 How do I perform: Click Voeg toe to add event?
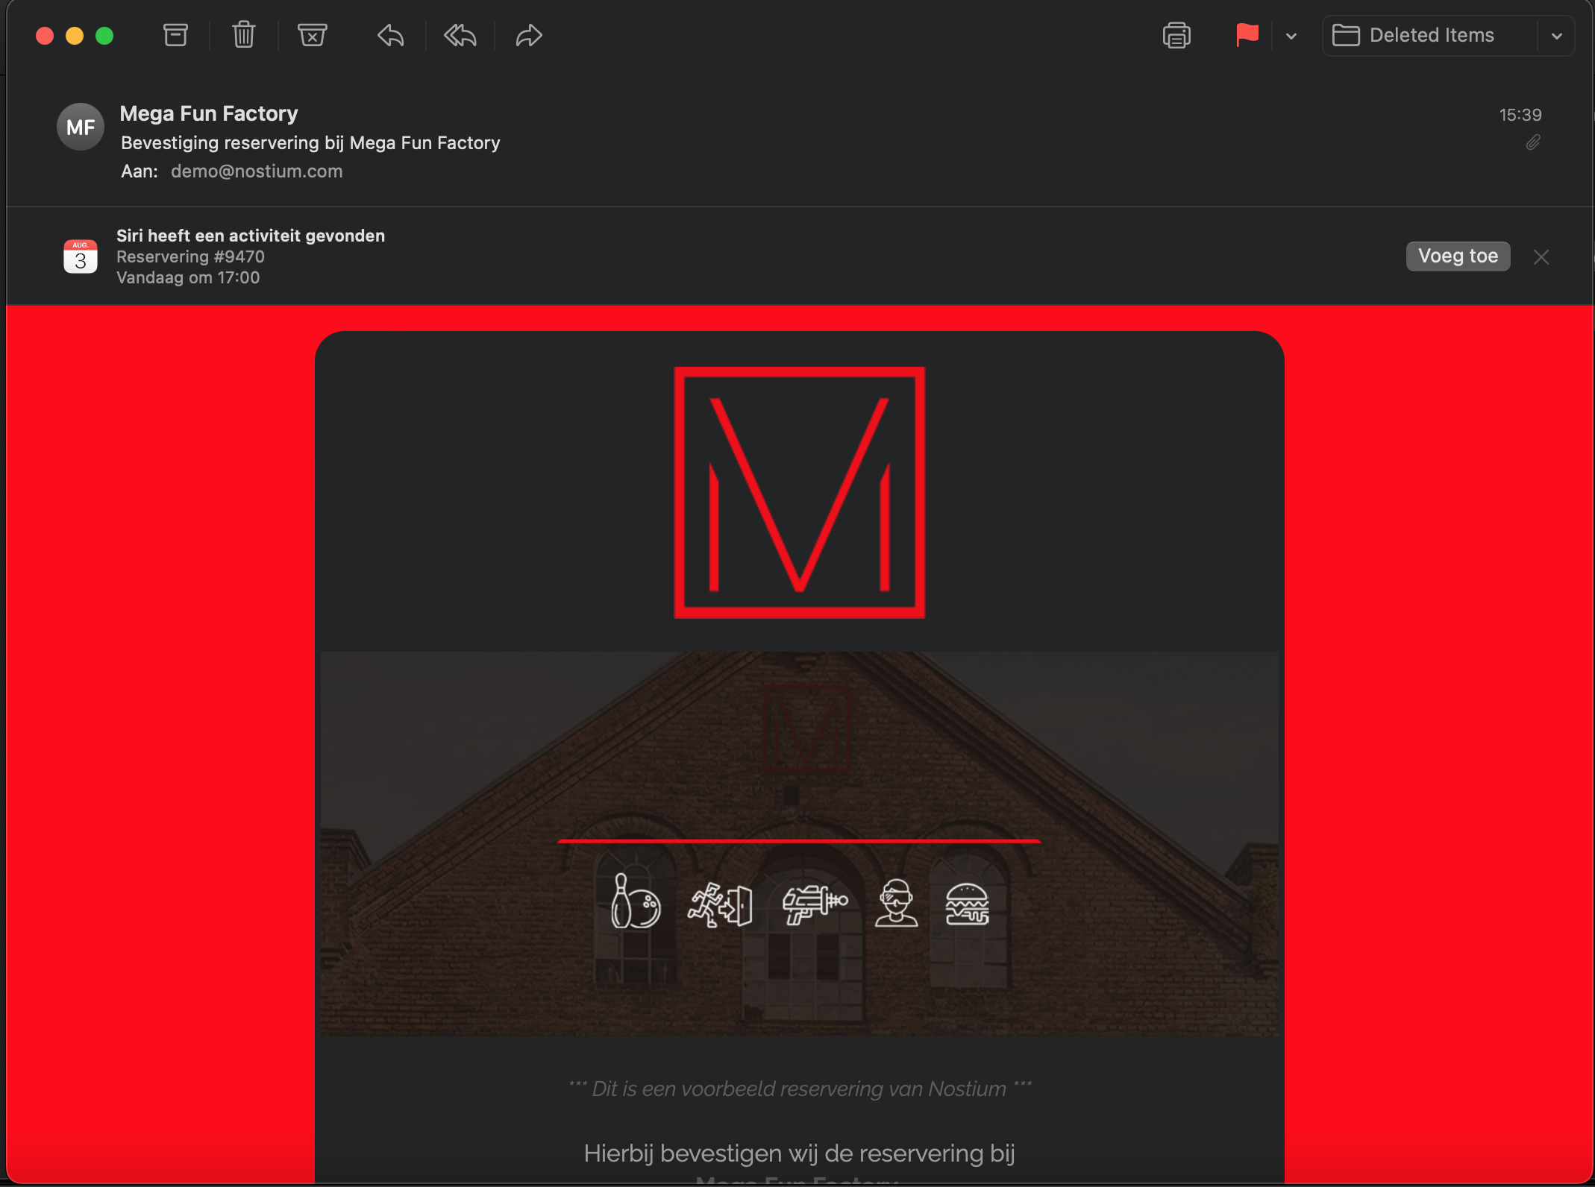[1458, 256]
